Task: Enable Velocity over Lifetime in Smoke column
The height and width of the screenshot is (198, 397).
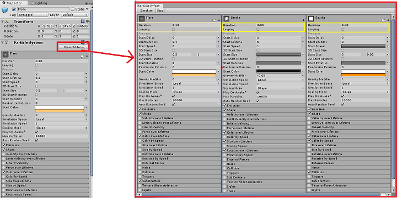Action: click(x=225, y=114)
